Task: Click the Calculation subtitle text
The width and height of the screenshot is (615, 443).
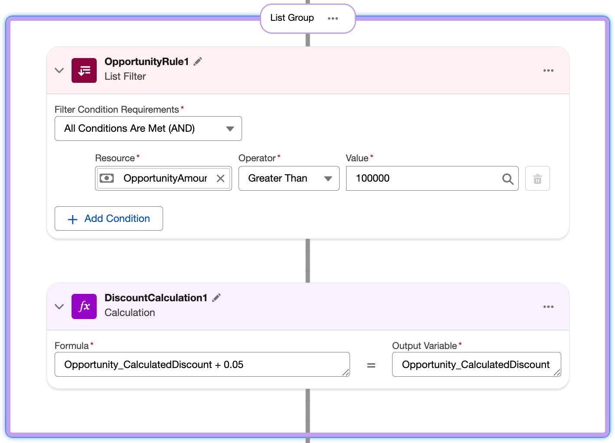Action: pos(130,313)
